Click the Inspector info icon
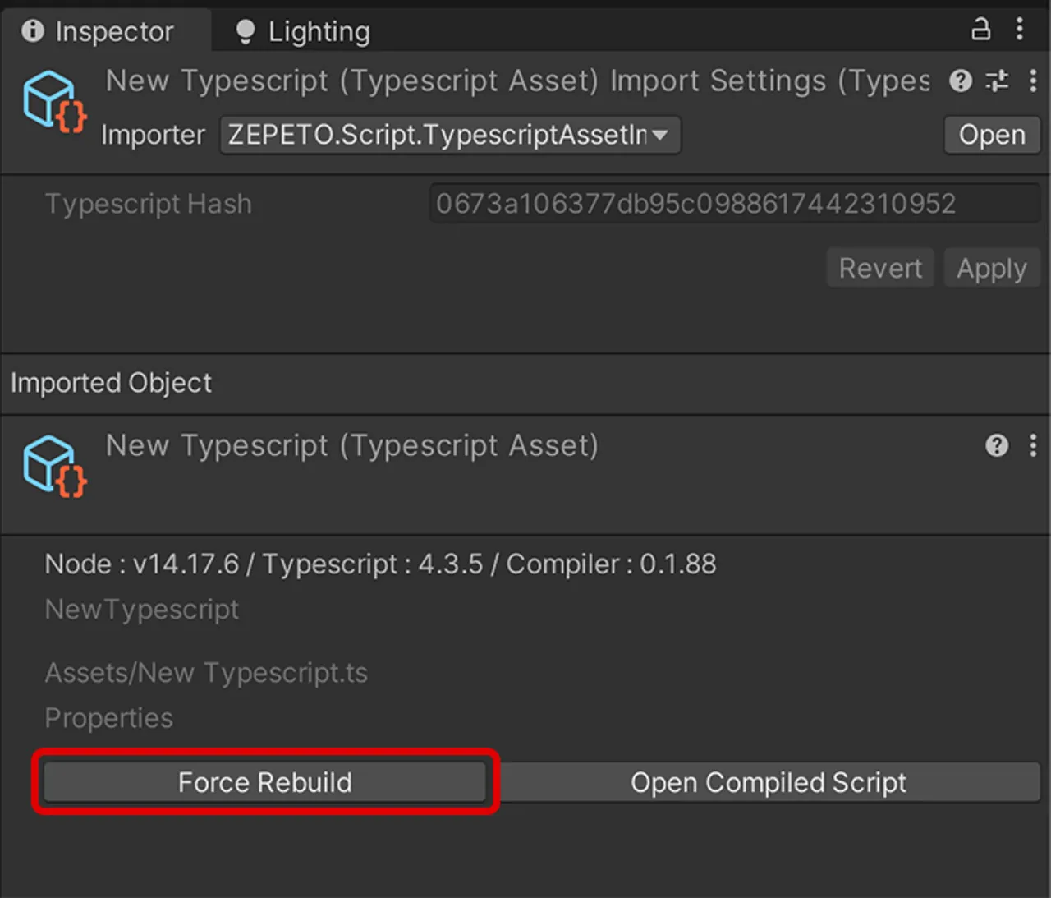This screenshot has width=1051, height=898. click(x=33, y=31)
